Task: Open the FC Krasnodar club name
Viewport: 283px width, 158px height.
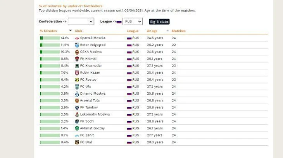Action: (91, 66)
